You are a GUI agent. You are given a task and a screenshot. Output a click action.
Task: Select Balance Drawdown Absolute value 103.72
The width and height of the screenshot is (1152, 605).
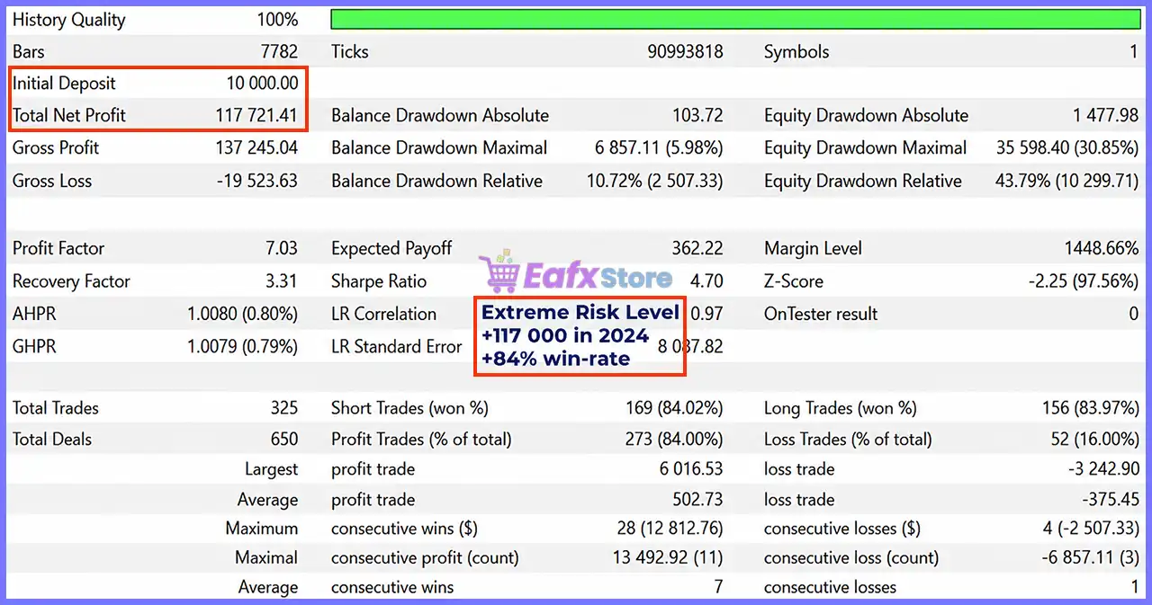click(x=697, y=115)
